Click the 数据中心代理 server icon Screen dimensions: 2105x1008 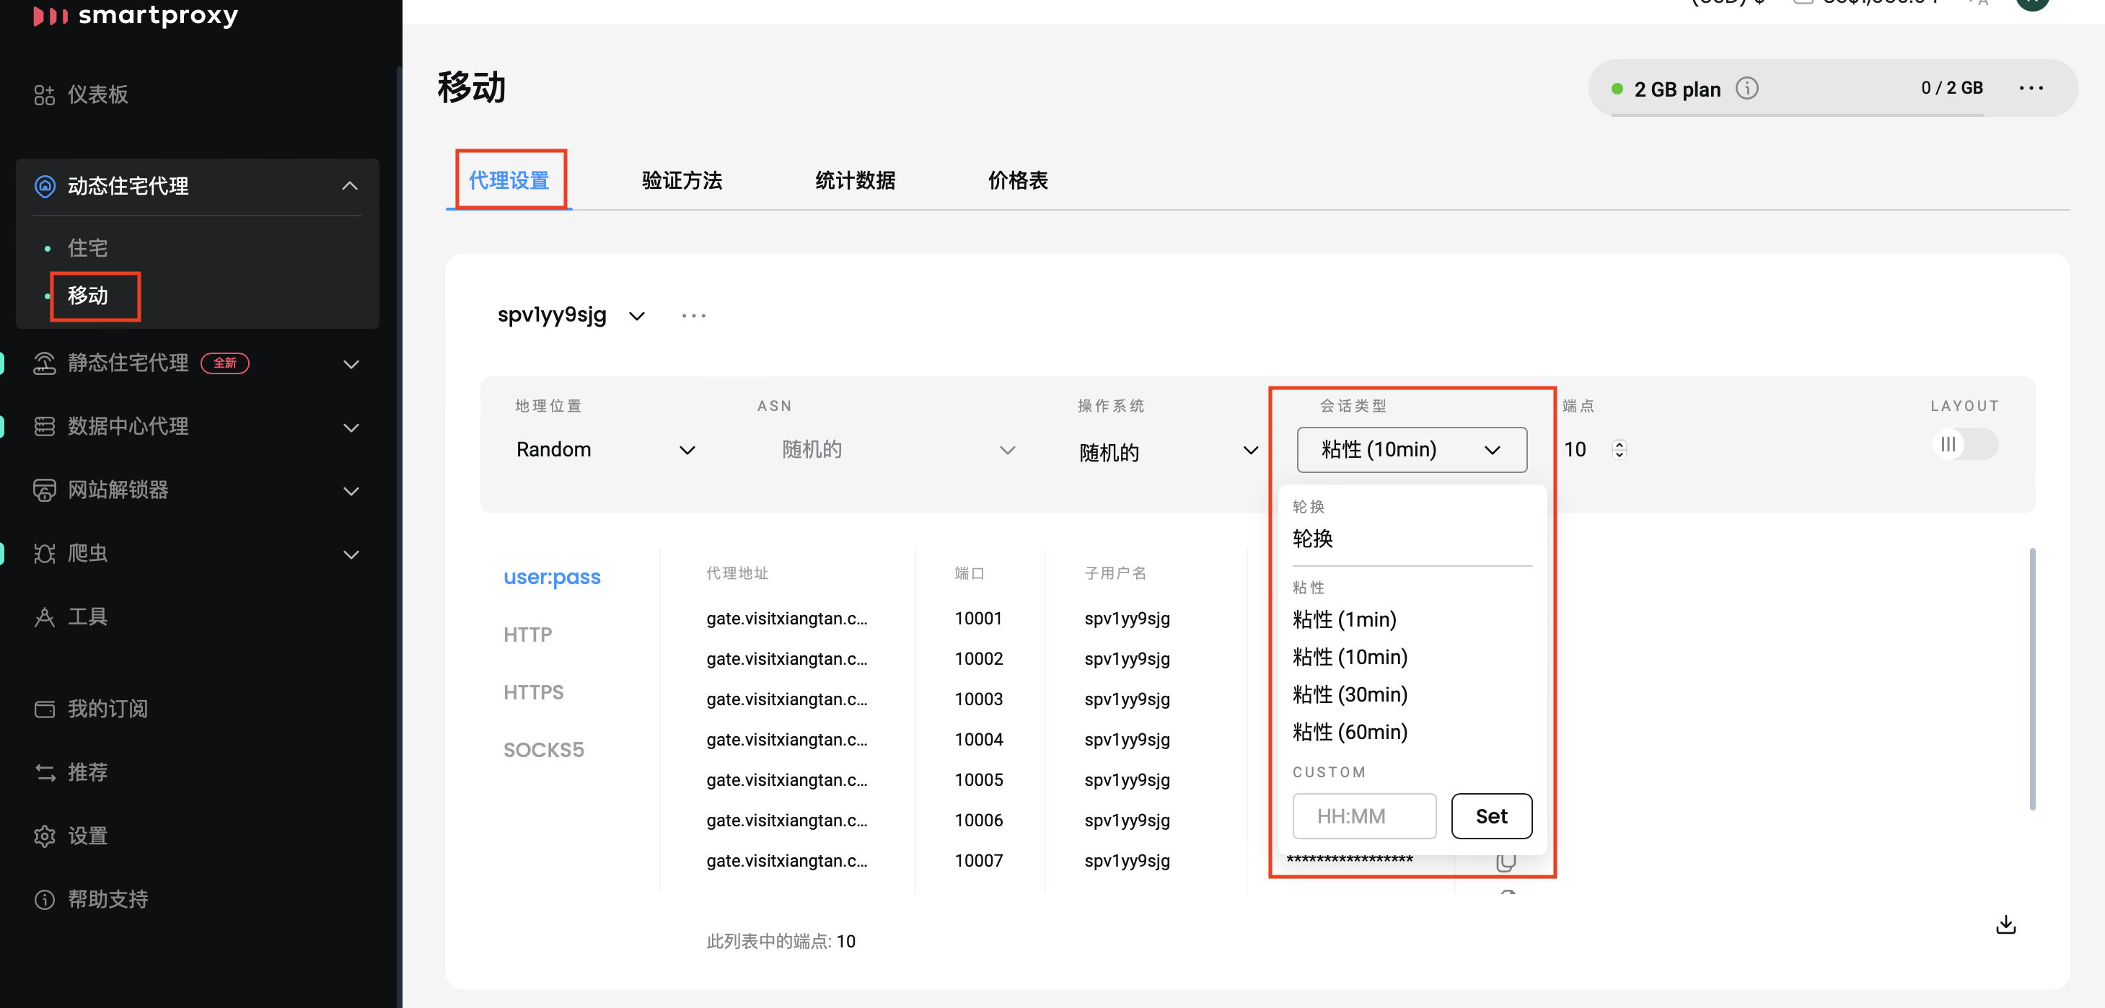tap(44, 426)
